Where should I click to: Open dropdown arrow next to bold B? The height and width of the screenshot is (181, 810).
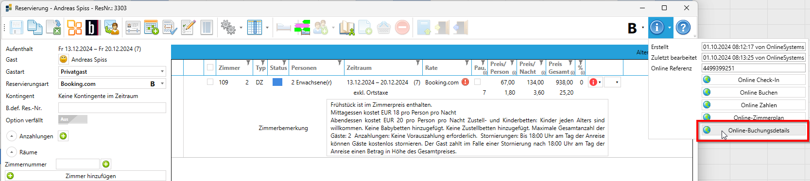pos(643,28)
